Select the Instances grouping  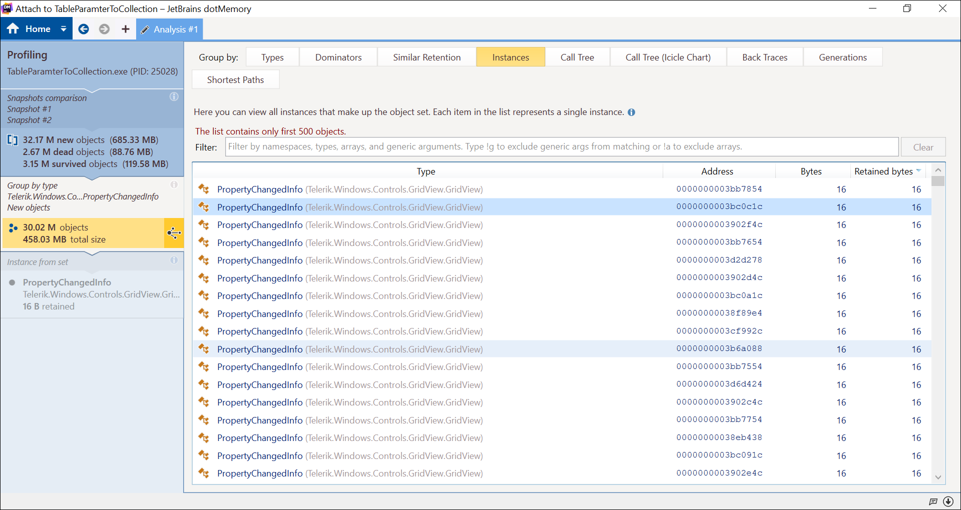click(x=511, y=57)
